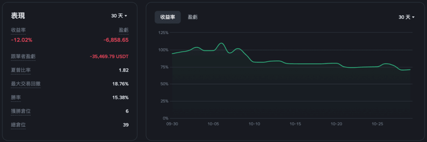The height and width of the screenshot is (142, 427).
Task: Click the -12.02% return value
Action: pyautogui.click(x=22, y=40)
